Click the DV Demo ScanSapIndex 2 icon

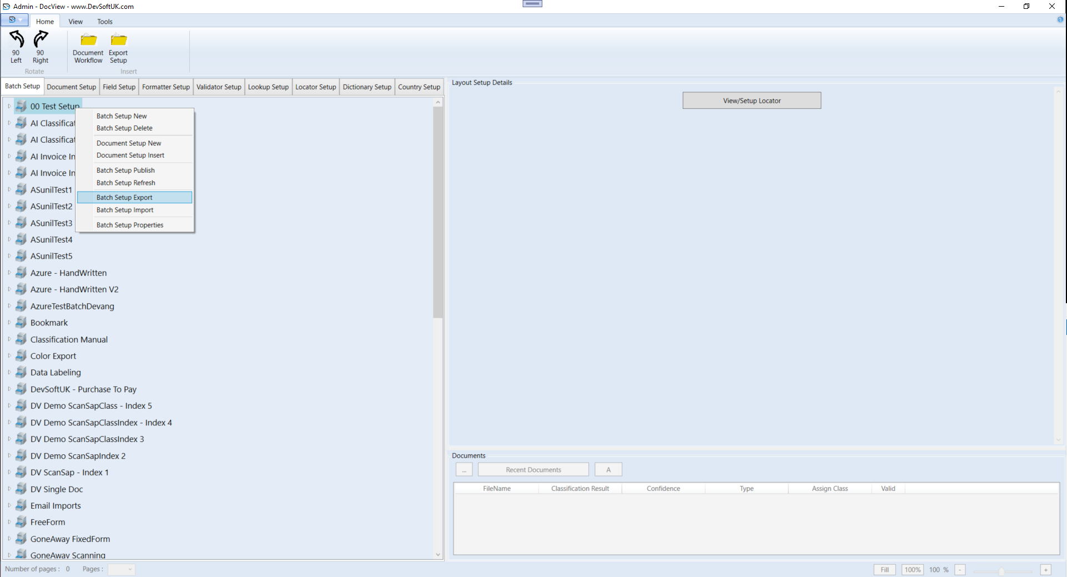tap(21, 455)
